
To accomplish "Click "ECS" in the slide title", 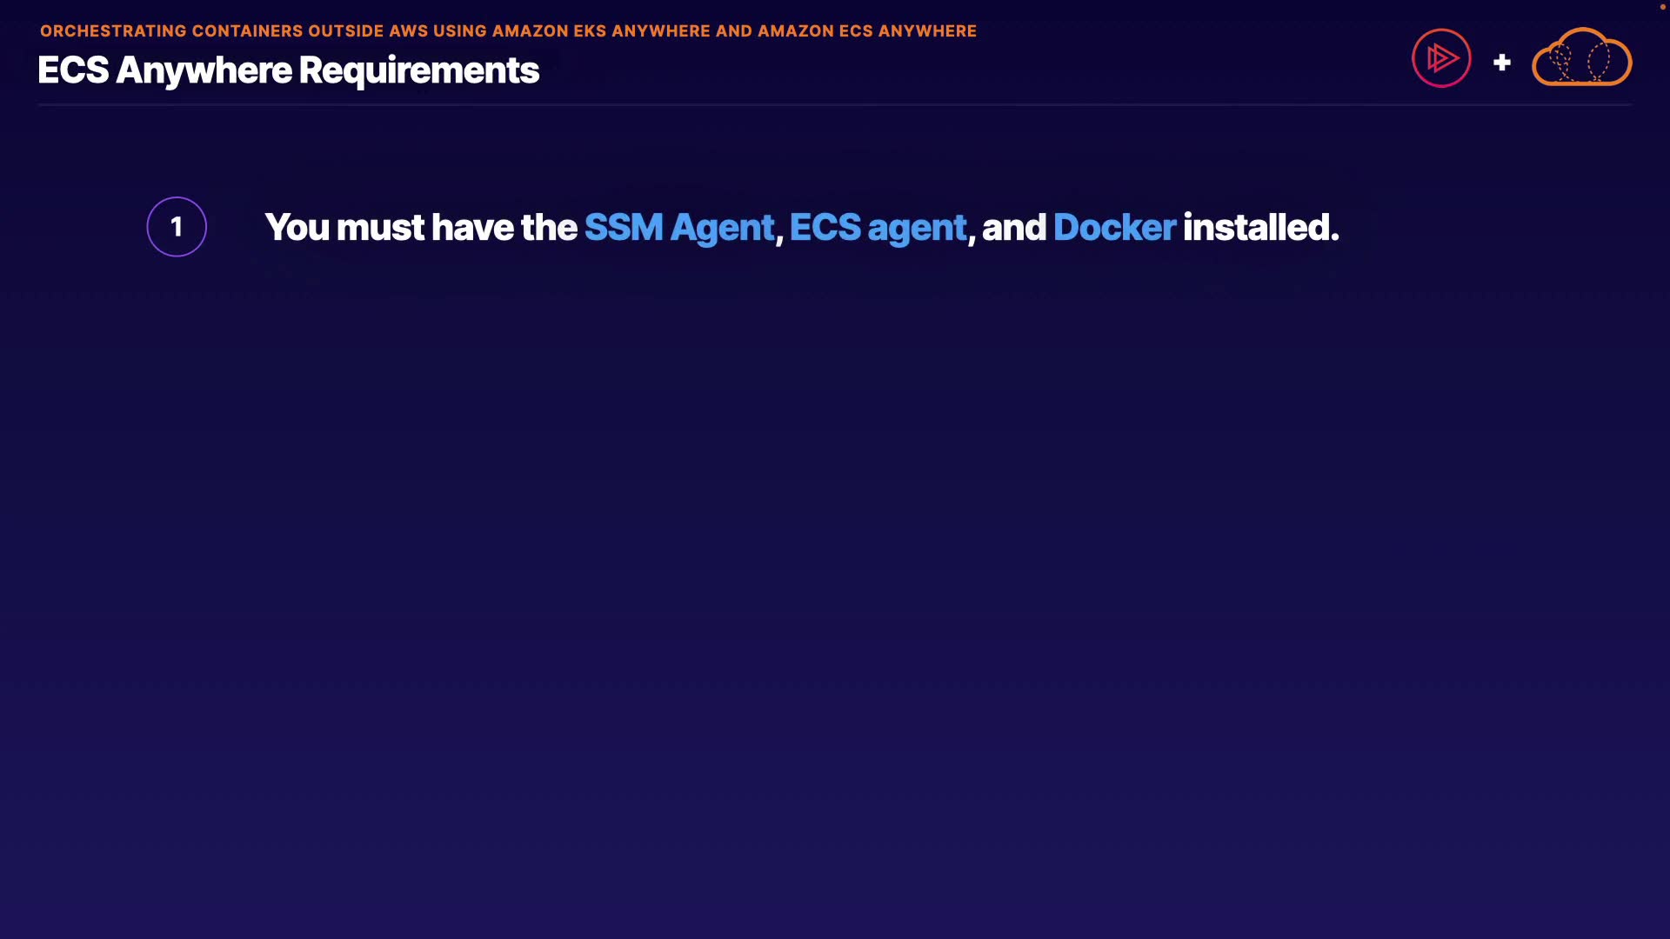I will [73, 70].
